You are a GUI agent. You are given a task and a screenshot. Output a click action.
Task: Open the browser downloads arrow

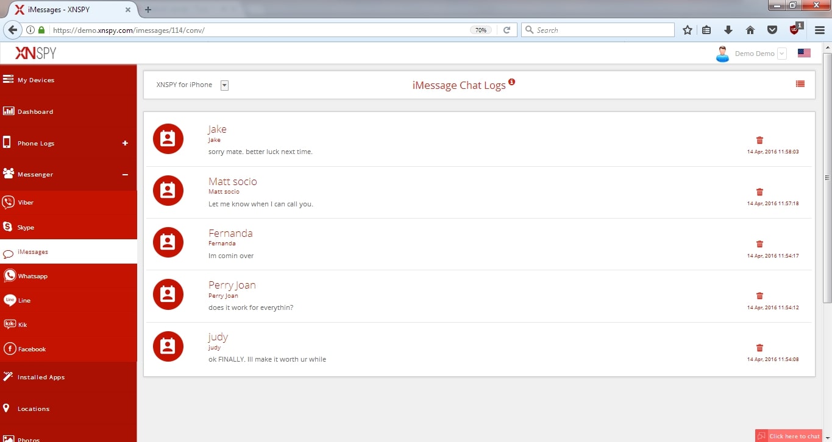[728, 30]
